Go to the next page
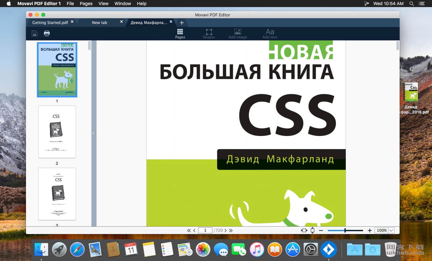 tap(225, 231)
